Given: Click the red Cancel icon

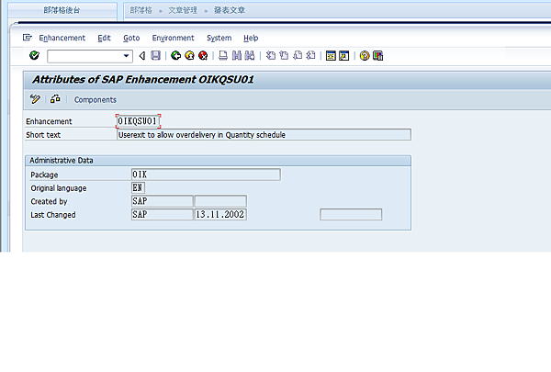Looking at the screenshot, I should pyautogui.click(x=203, y=55).
